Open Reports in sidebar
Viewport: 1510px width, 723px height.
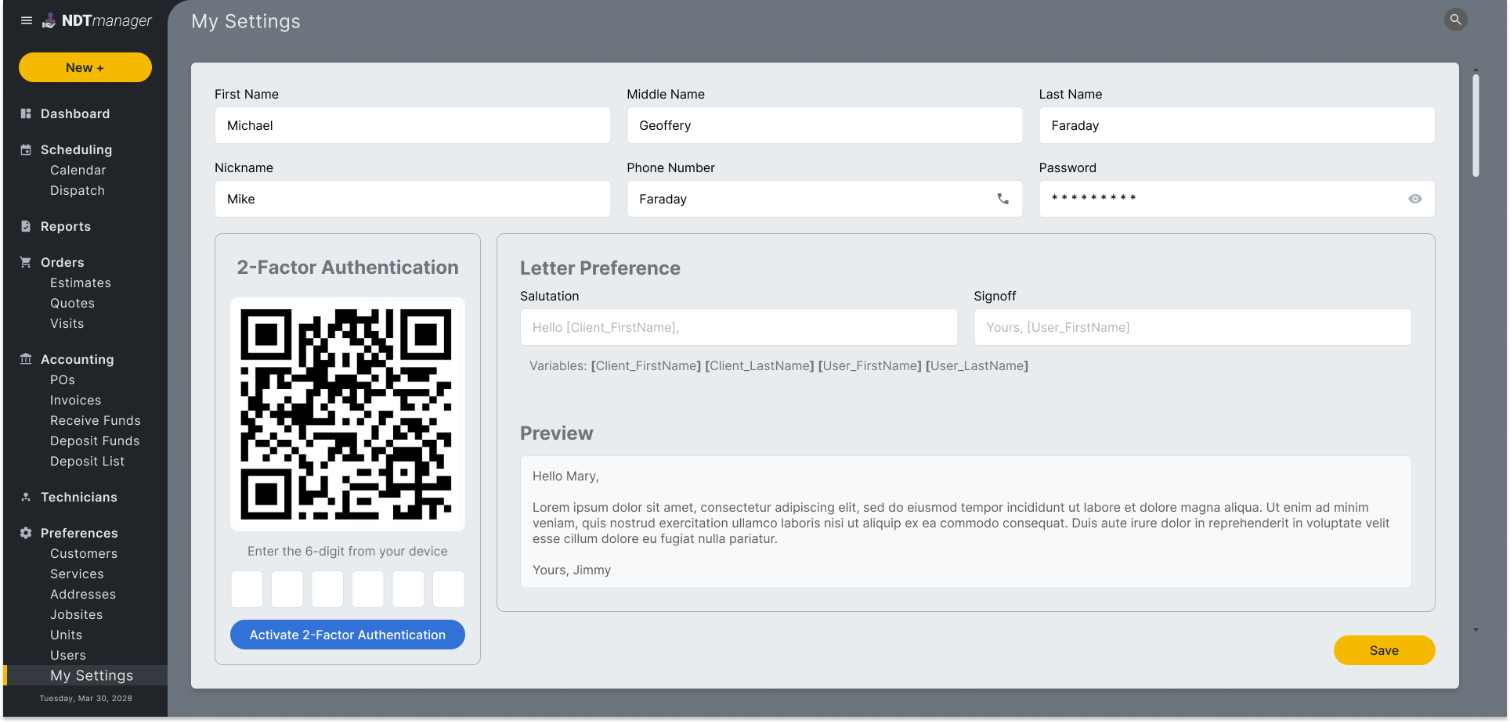point(66,226)
